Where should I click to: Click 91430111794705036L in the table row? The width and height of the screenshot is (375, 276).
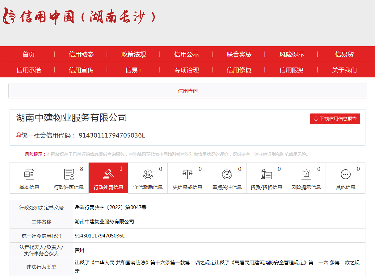point(100,236)
